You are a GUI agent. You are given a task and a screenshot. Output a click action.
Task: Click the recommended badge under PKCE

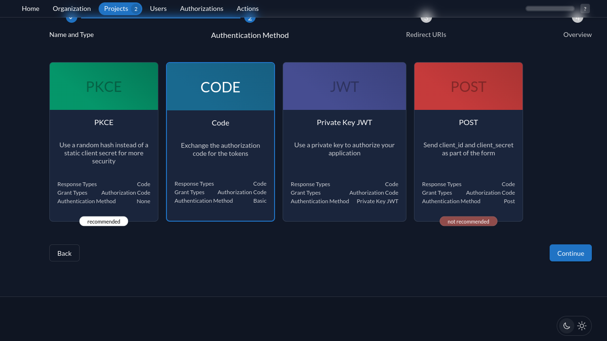(x=104, y=221)
